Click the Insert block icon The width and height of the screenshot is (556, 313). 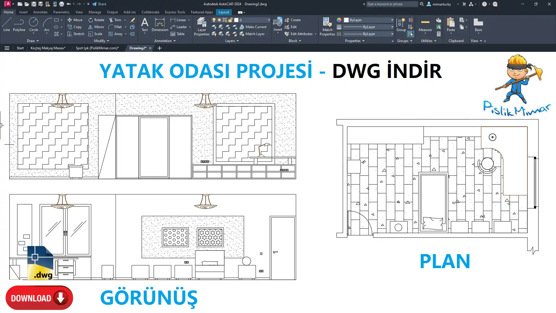pyautogui.click(x=277, y=23)
